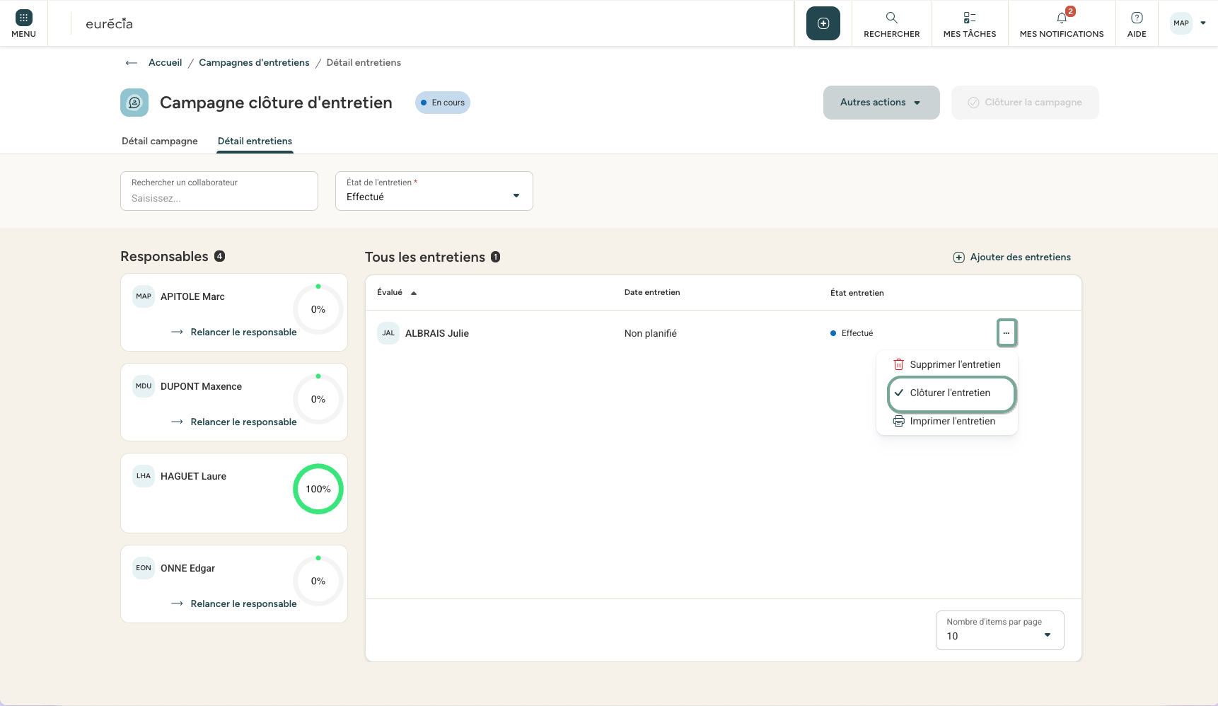
Task: Open notifications bell icon
Action: tap(1061, 18)
